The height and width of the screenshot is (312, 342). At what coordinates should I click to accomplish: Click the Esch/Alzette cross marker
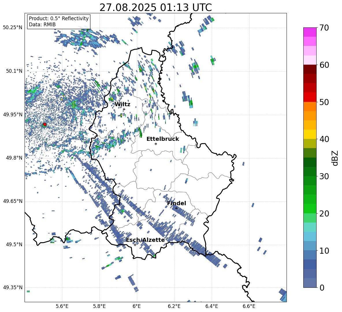click(135, 245)
